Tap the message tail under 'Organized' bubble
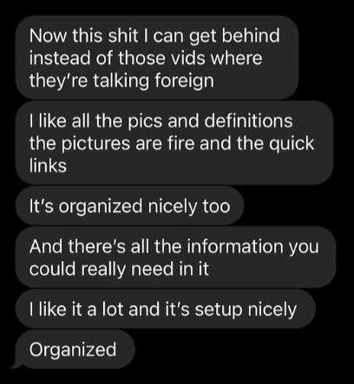Image resolution: width=354 pixels, height=384 pixels. coord(16,365)
